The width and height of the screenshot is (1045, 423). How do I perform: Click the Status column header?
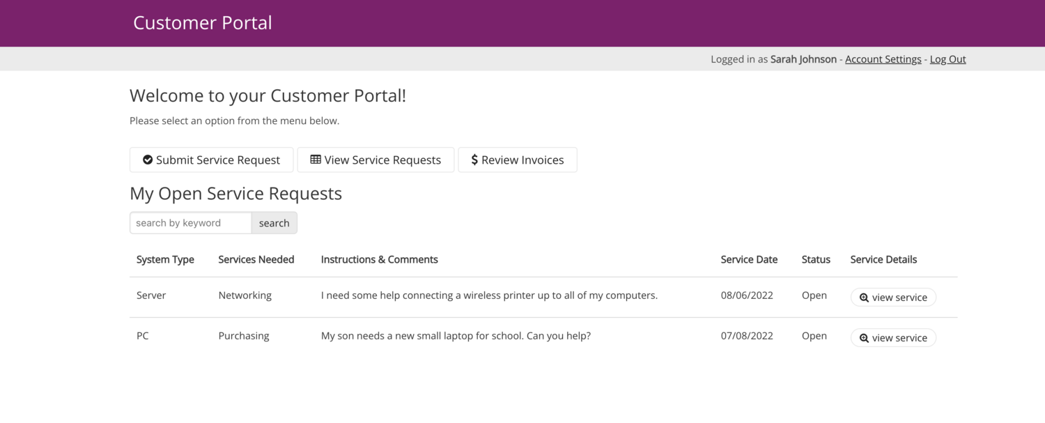tap(815, 259)
